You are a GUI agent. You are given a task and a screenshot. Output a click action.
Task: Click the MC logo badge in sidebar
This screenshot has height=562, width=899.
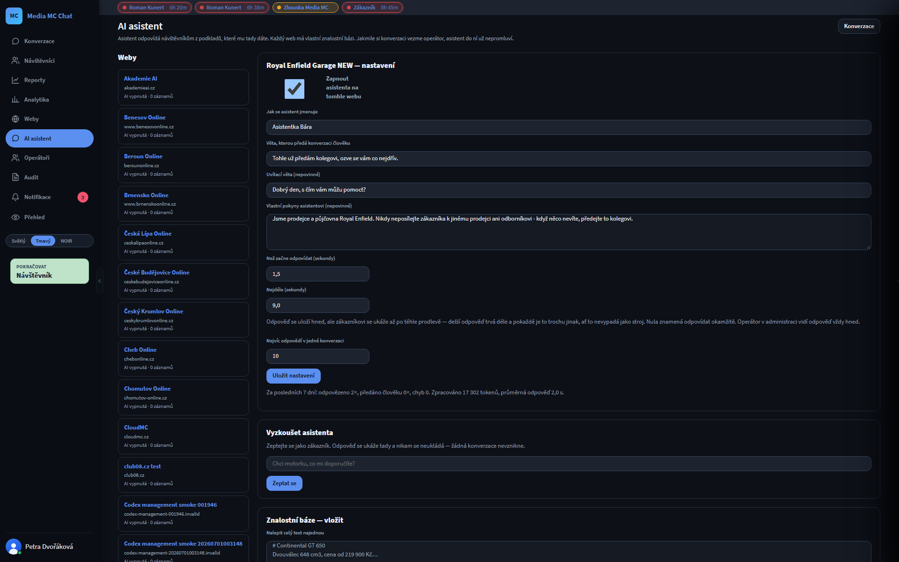click(14, 16)
